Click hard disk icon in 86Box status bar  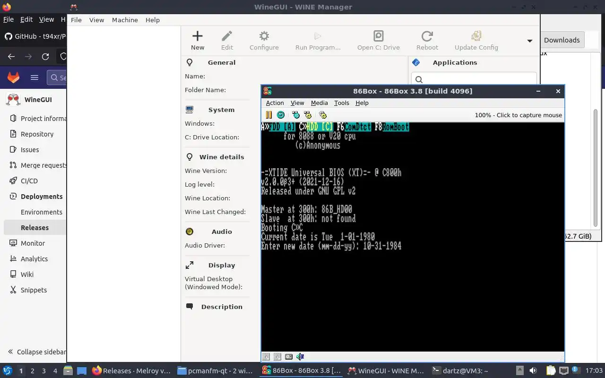point(289,357)
